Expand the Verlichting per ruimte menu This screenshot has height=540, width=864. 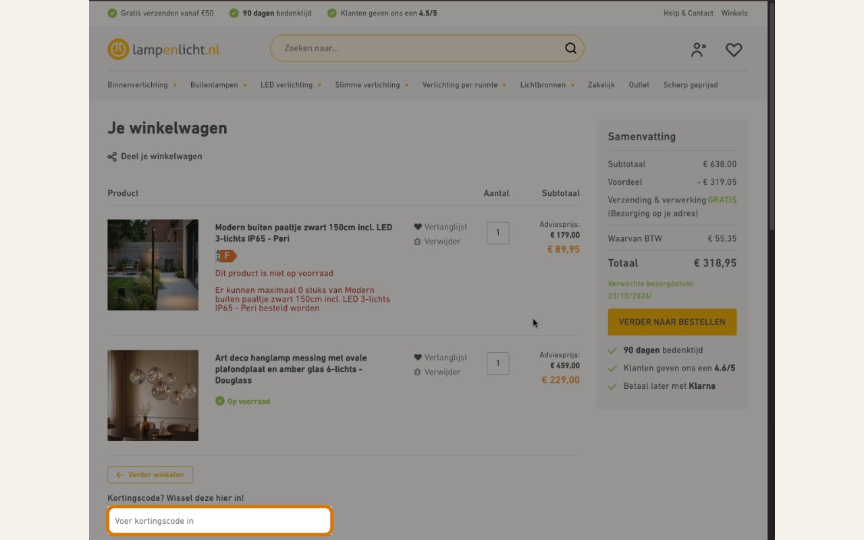point(464,85)
